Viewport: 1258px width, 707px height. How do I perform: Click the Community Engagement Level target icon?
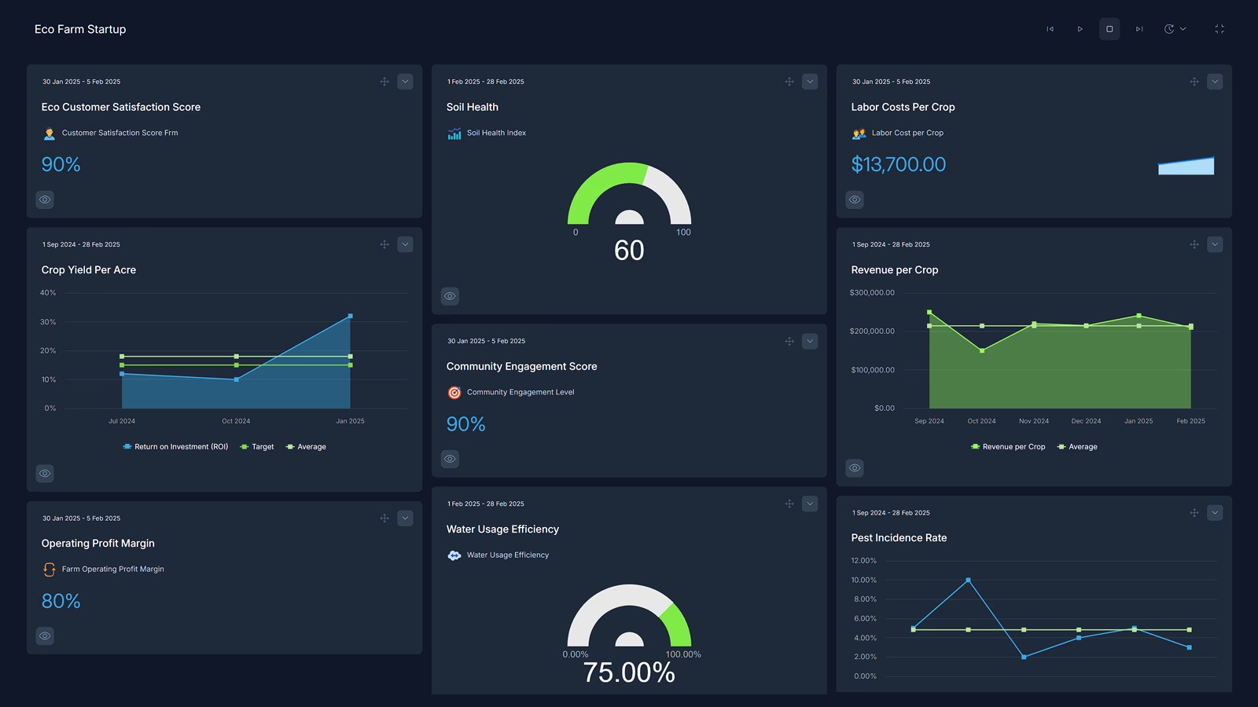pyautogui.click(x=454, y=392)
